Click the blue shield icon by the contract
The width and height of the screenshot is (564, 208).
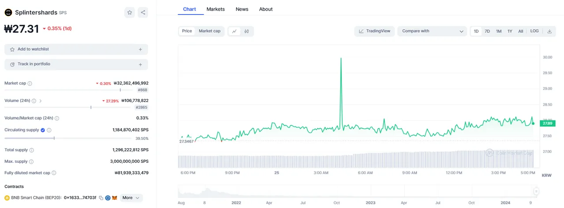tap(108, 198)
